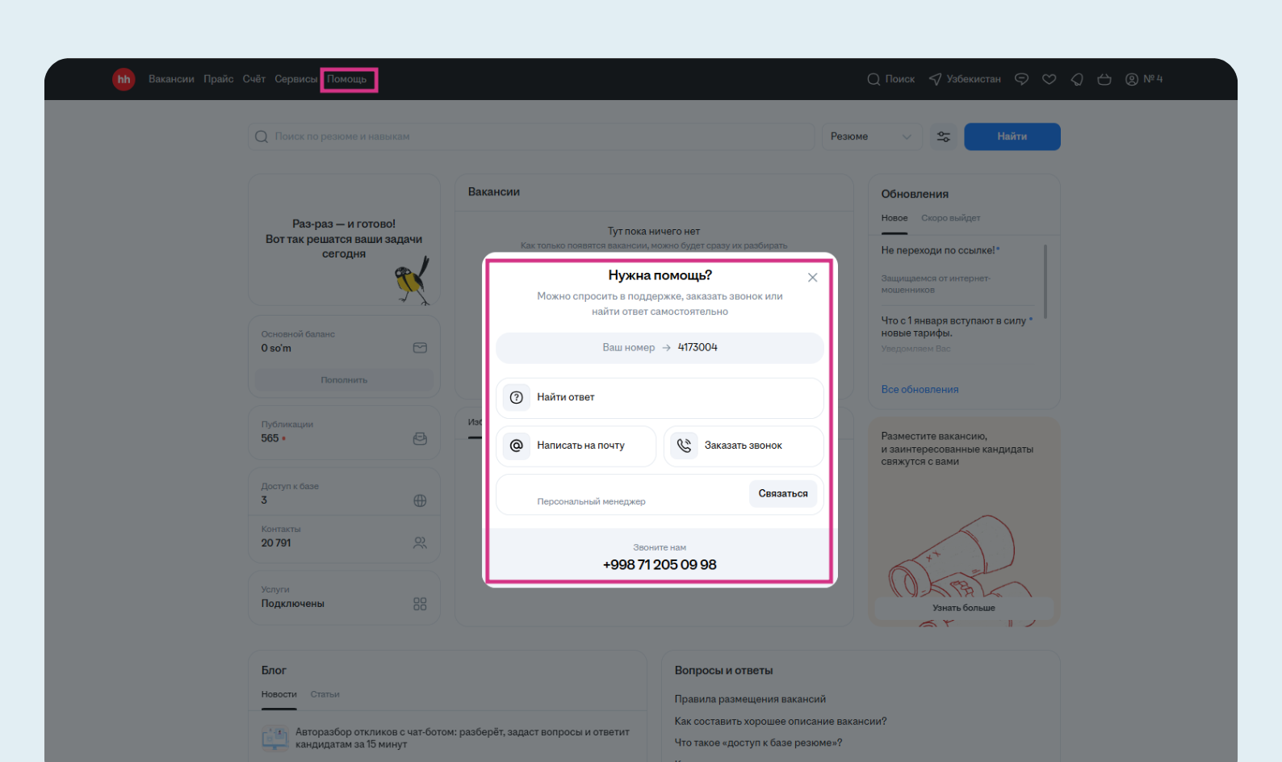The image size is (1282, 762).
Task: Click the blog article thumbnail icon
Action: (274, 738)
